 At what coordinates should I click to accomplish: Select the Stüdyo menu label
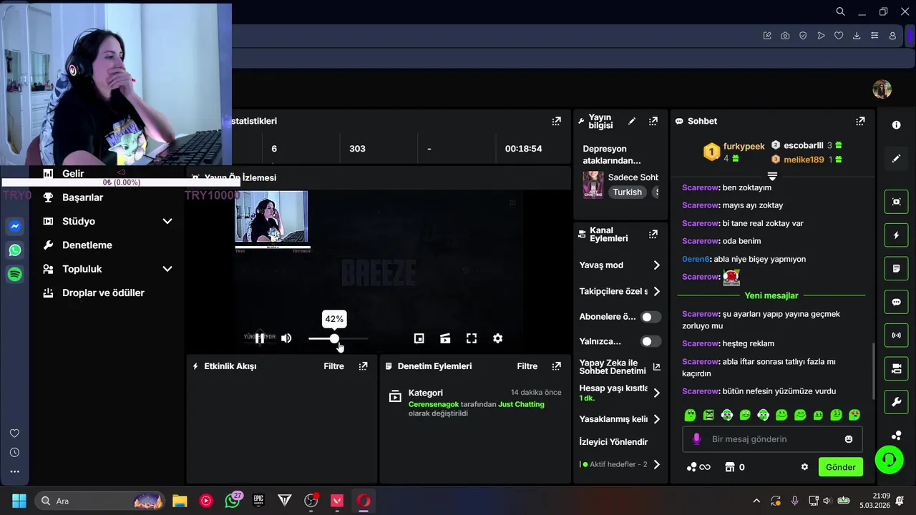[79, 221]
